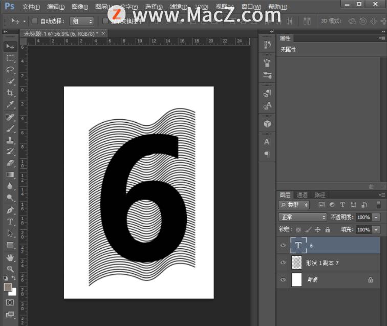The height and width of the screenshot is (326, 387).
Task: Expand the 不透明度 opacity dropdown arrow
Action: [x=377, y=217]
